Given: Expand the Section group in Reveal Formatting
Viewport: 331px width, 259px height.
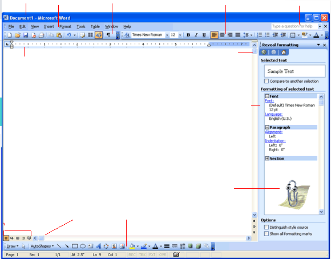Looking at the screenshot, I should 267,159.
